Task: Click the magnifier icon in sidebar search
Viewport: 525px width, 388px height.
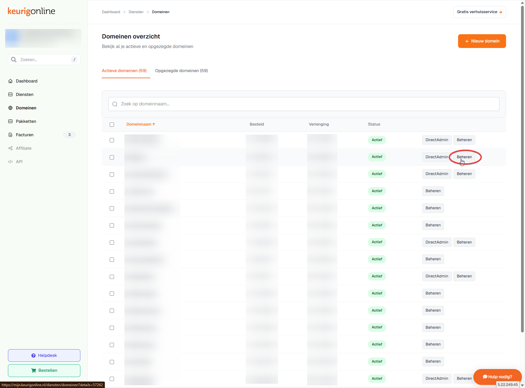Action: (x=14, y=60)
